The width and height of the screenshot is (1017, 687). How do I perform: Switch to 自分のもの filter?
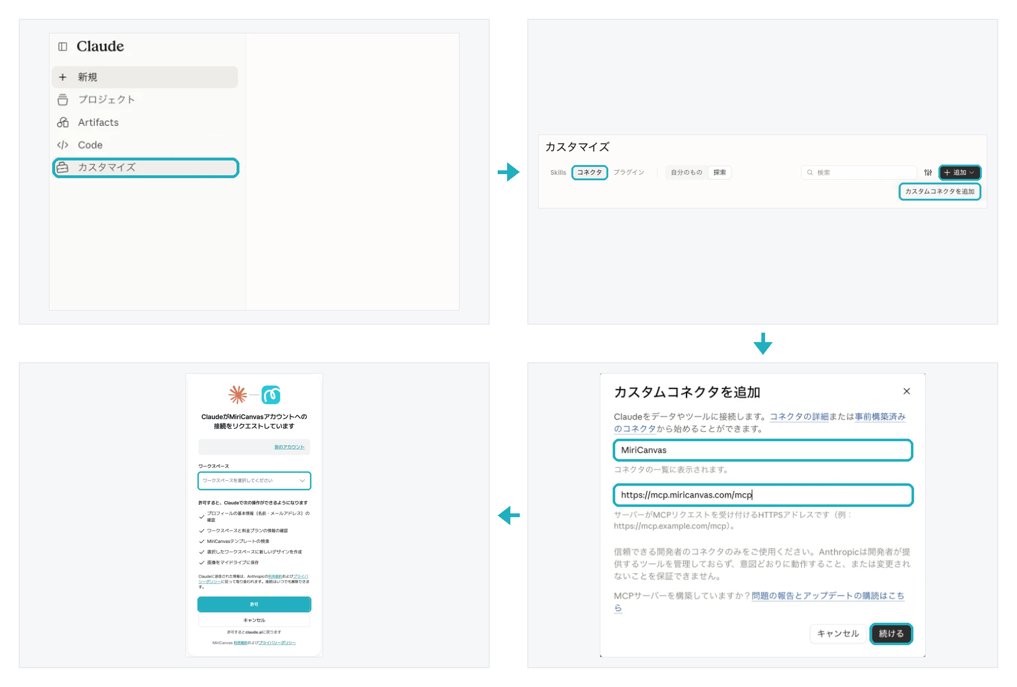686,173
